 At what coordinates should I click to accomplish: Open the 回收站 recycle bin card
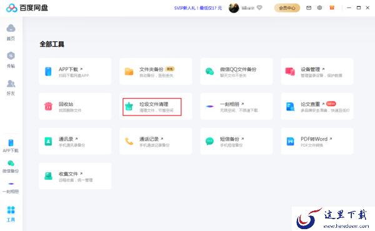coord(75,106)
